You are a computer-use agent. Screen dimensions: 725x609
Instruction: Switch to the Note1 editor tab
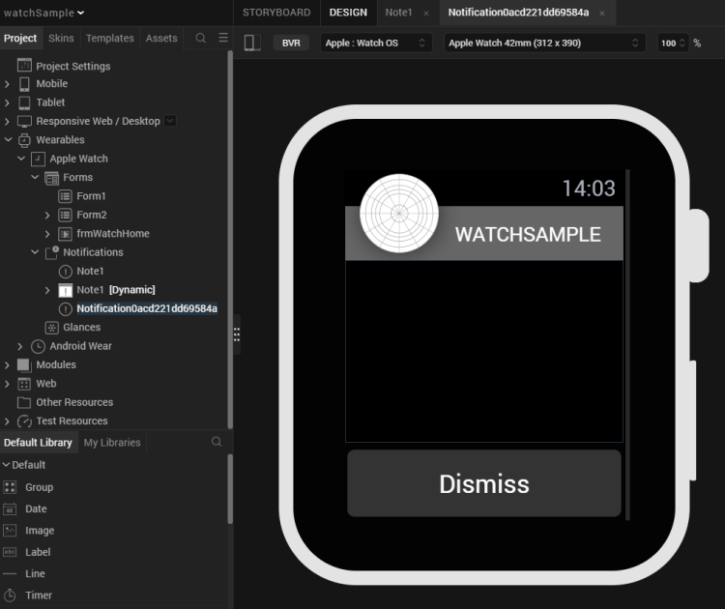coord(398,13)
